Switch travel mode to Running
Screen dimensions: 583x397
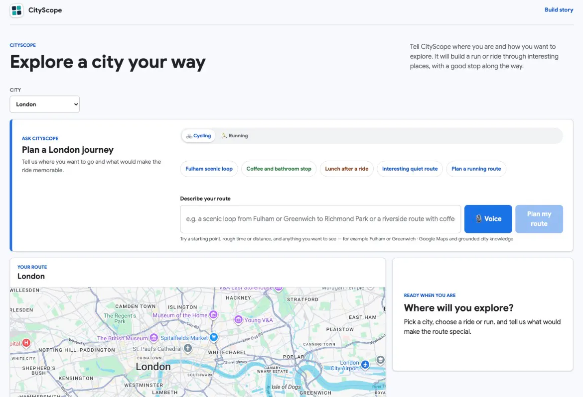tap(235, 136)
